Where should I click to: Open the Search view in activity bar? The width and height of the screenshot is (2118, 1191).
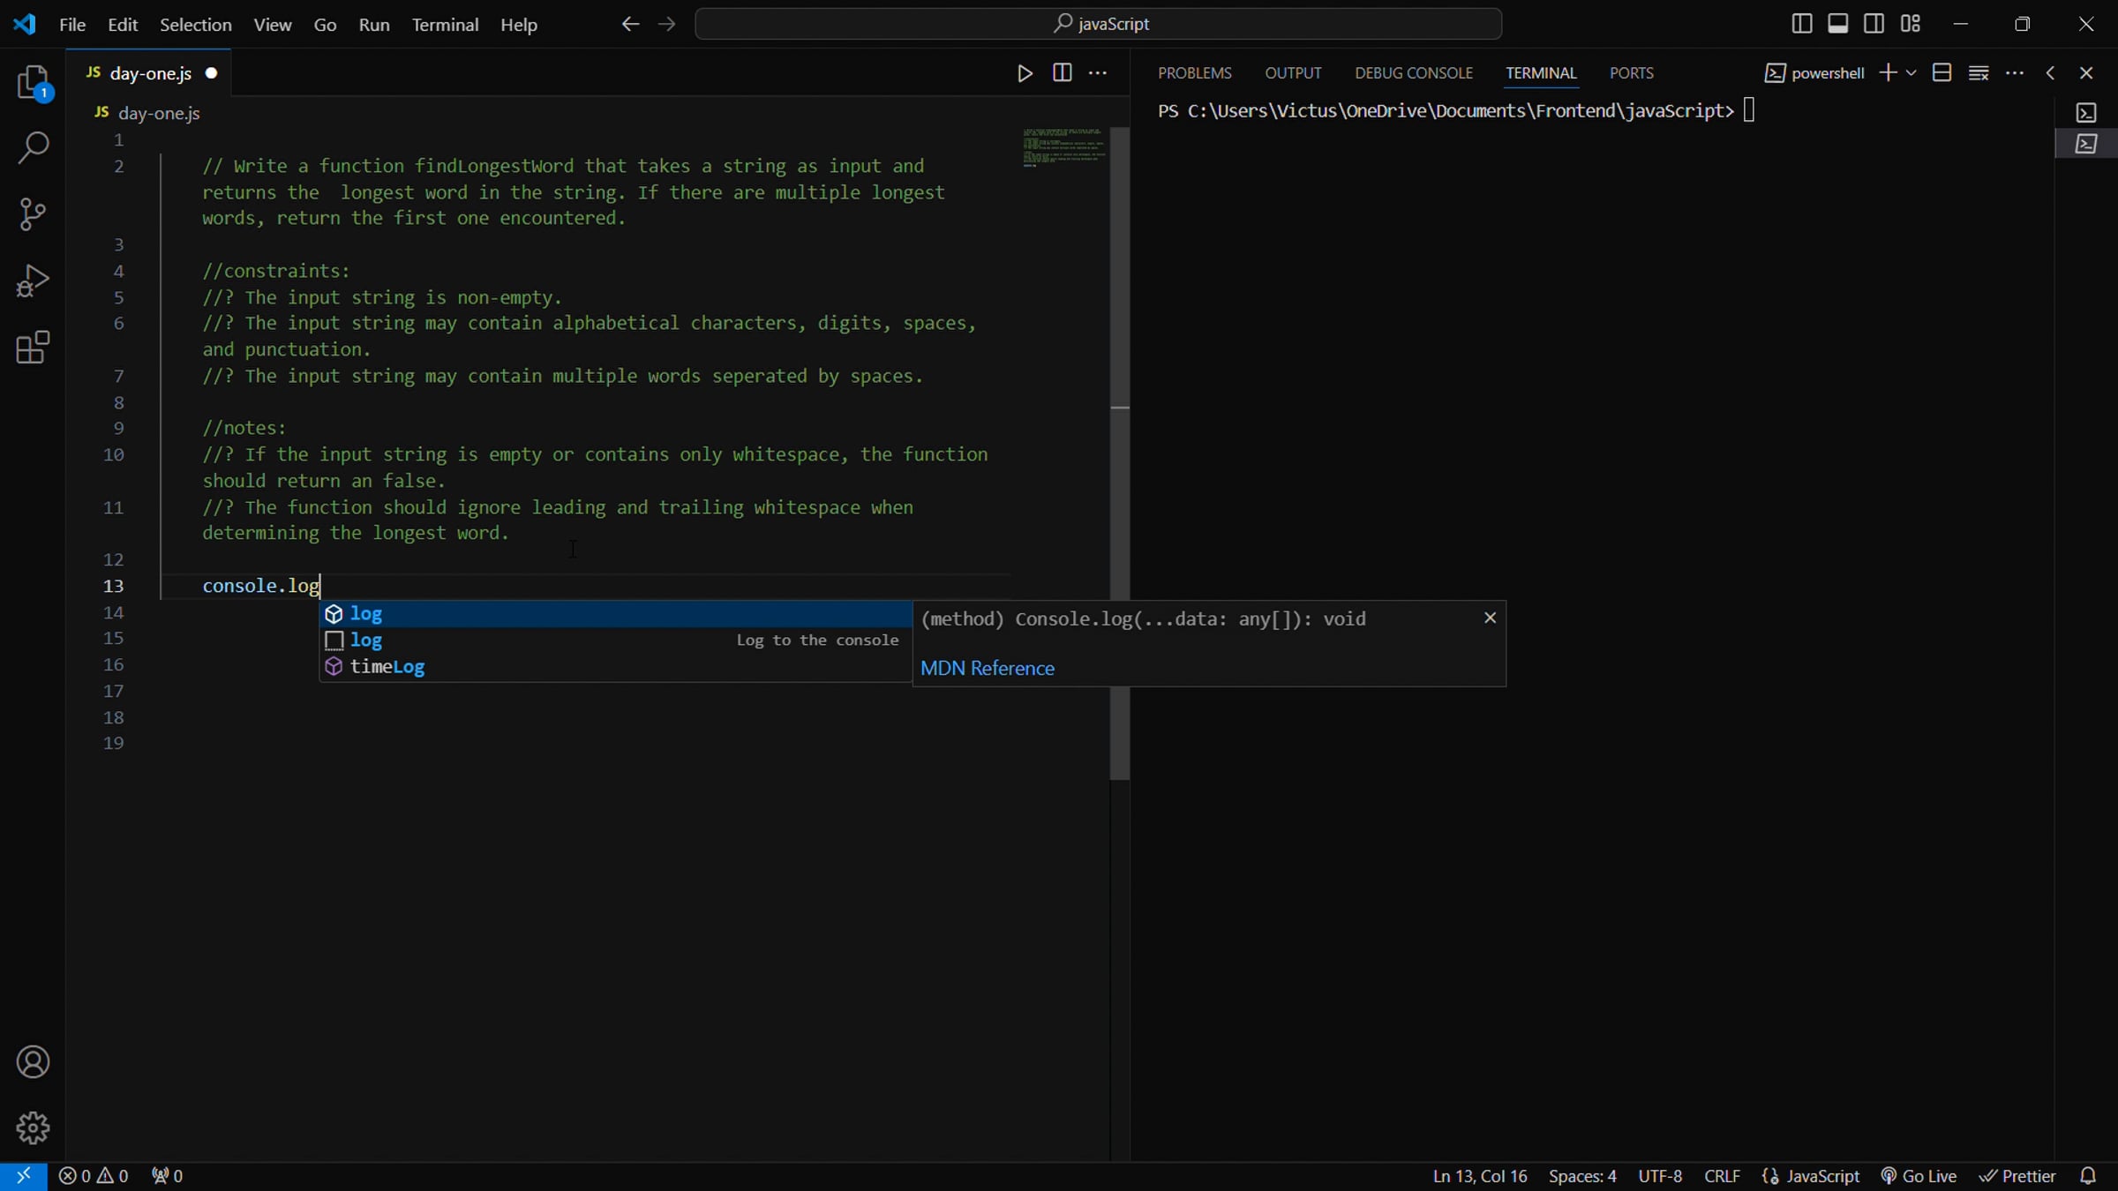click(33, 147)
